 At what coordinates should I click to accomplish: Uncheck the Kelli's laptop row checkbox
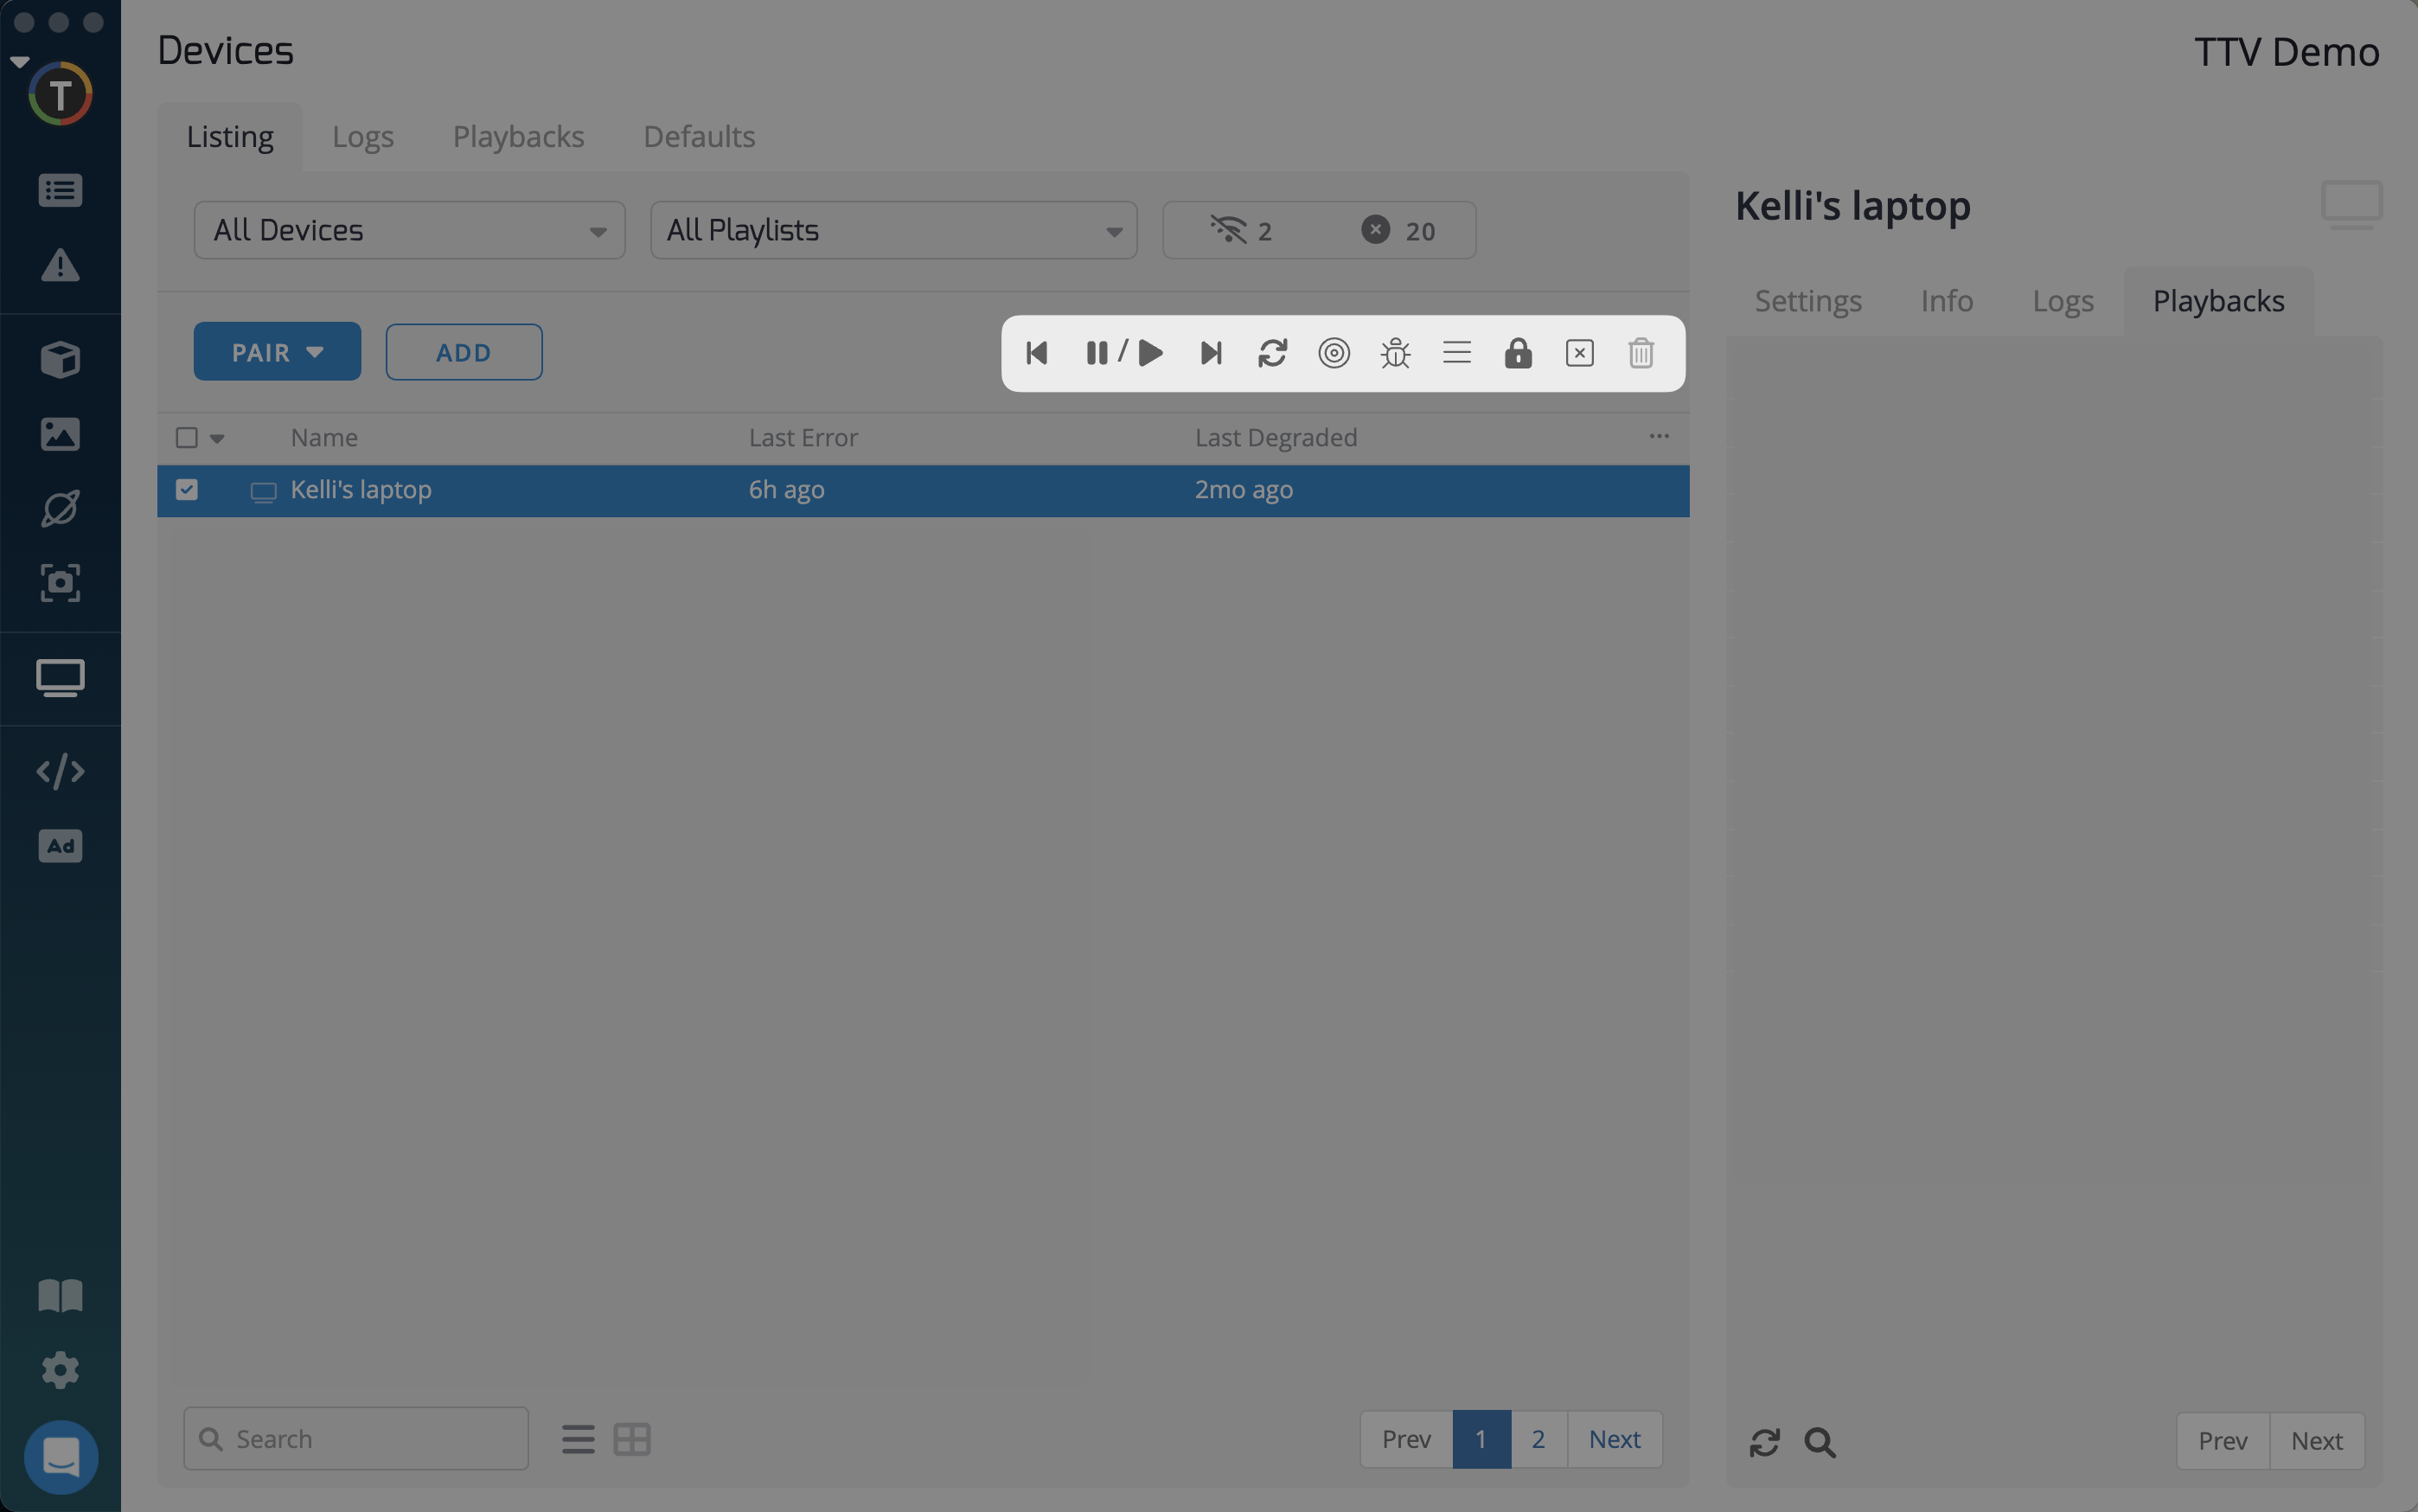point(187,489)
